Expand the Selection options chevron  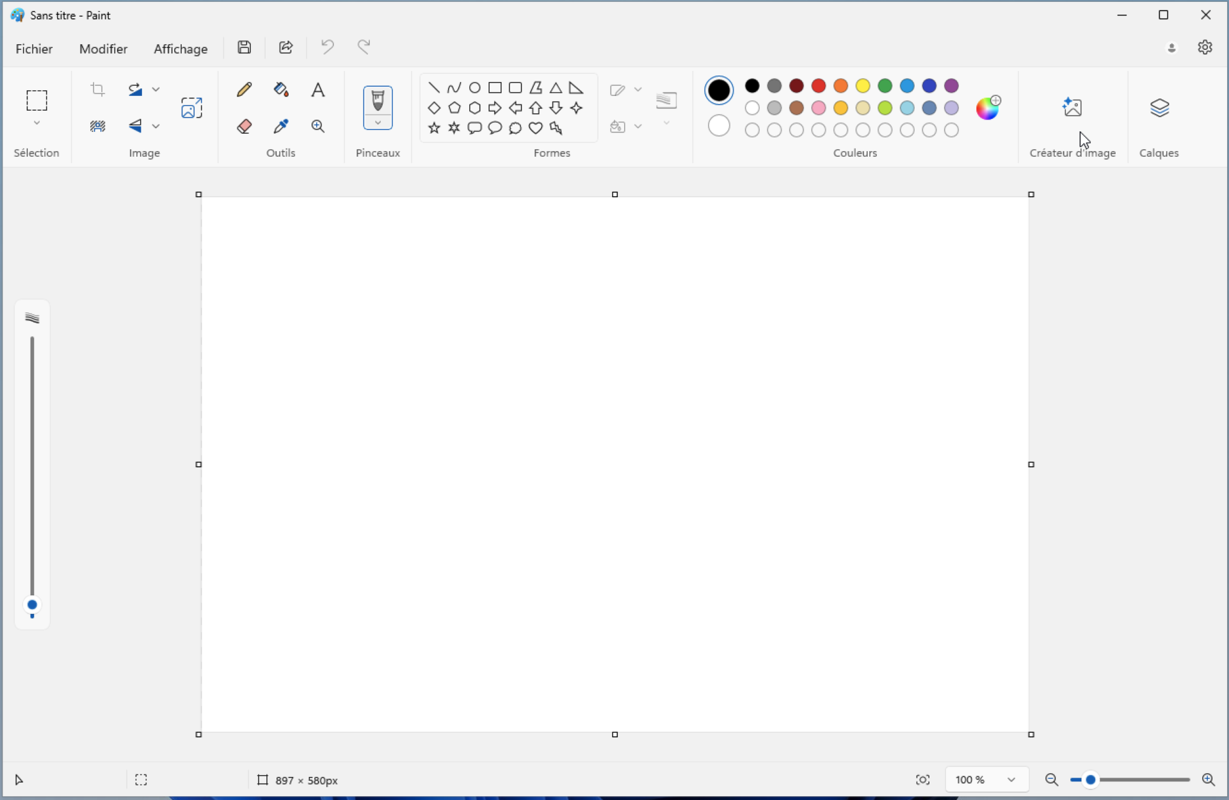[x=36, y=123]
